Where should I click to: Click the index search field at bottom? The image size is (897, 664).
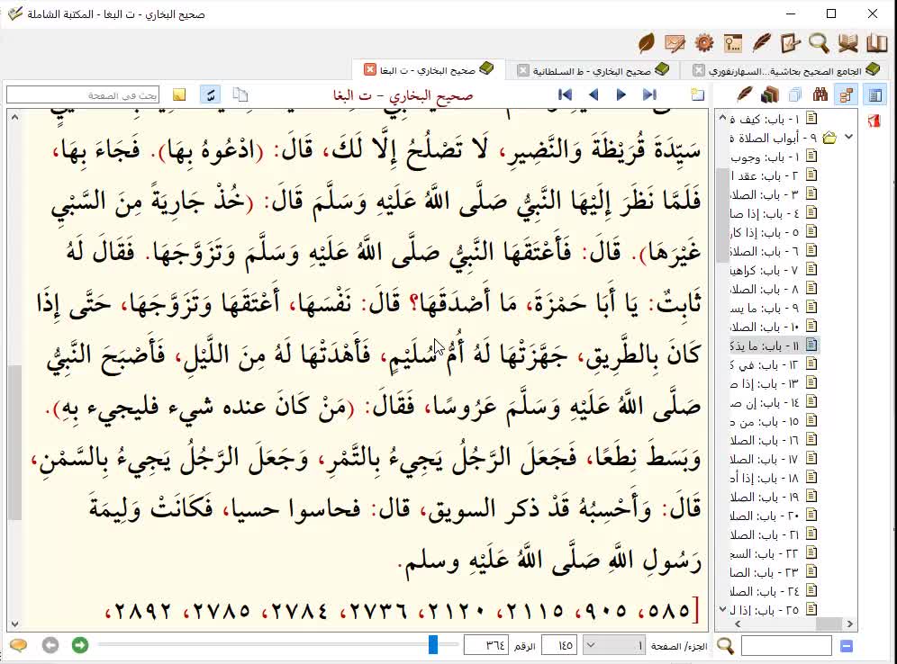[786, 646]
